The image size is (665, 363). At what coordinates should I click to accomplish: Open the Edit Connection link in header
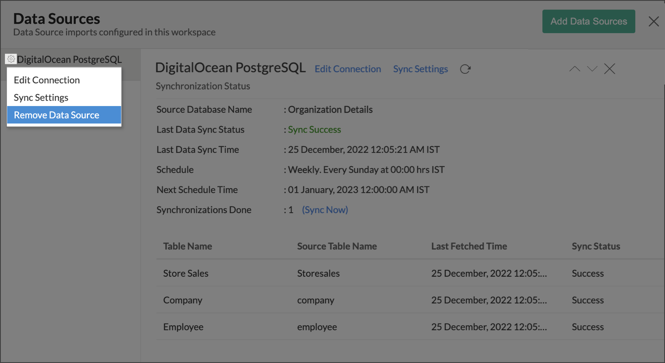pos(347,69)
